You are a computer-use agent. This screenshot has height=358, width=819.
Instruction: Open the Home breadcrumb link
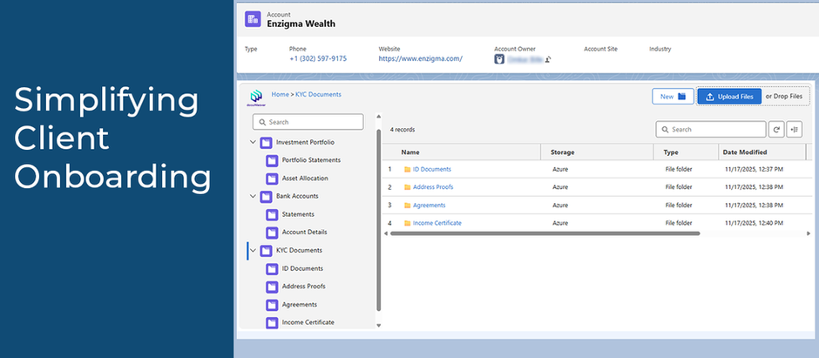280,94
